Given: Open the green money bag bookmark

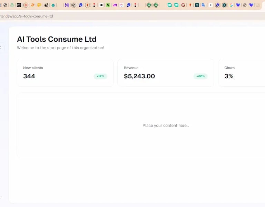Looking at the screenshot, I should pyautogui.click(x=12, y=5).
